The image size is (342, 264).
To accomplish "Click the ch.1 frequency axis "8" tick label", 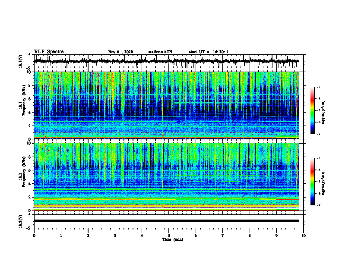I will (30, 85).
